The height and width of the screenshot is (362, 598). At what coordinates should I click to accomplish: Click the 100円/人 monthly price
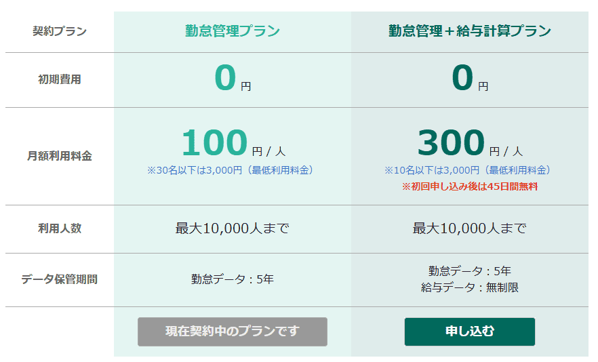(233, 142)
